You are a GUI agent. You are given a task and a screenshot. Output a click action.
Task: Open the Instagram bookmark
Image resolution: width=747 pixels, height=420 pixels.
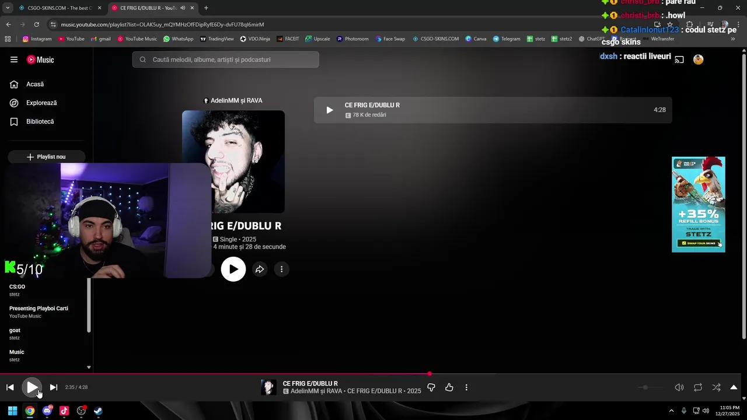click(37, 39)
